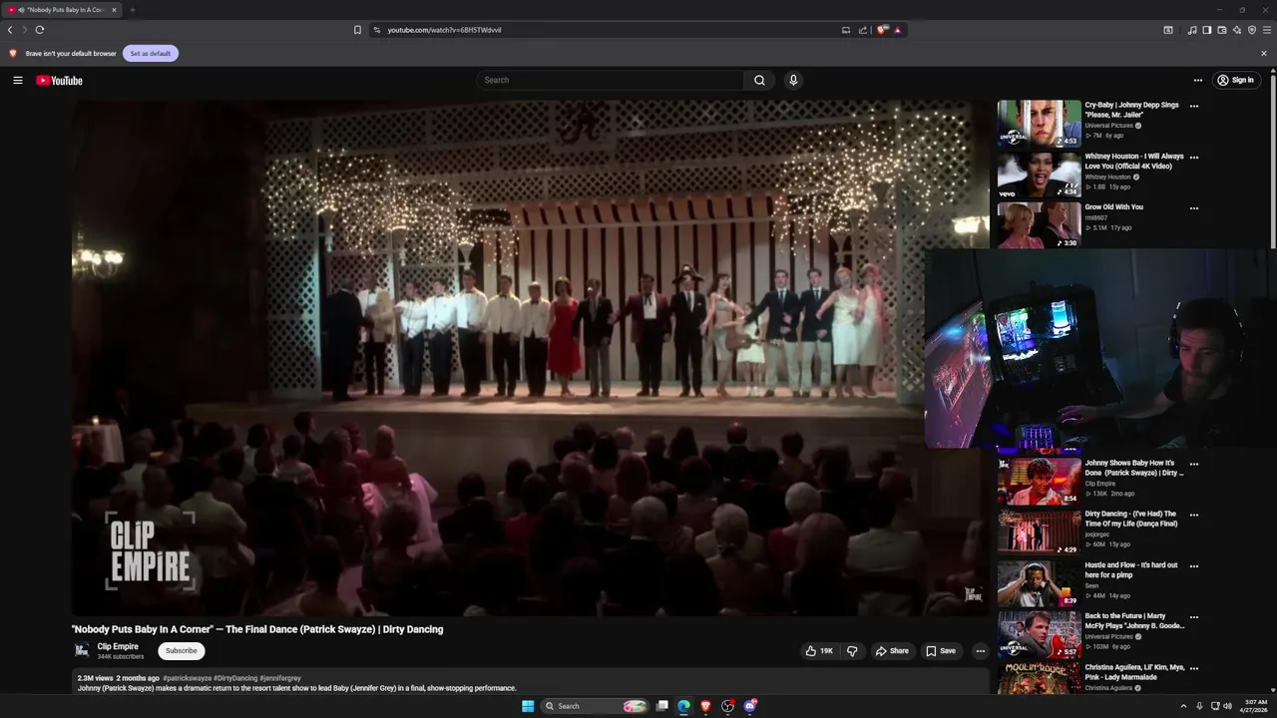
Task: Open Clip Empire channel name link
Action: [x=118, y=646]
